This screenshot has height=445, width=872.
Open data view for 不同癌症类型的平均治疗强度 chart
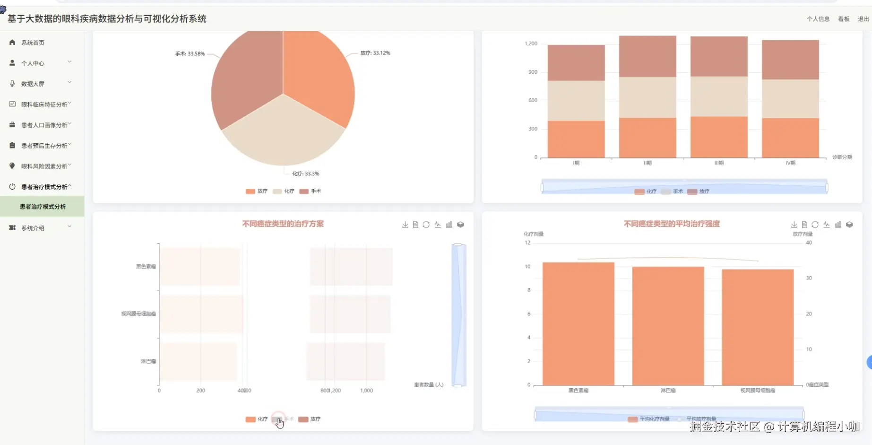point(804,225)
